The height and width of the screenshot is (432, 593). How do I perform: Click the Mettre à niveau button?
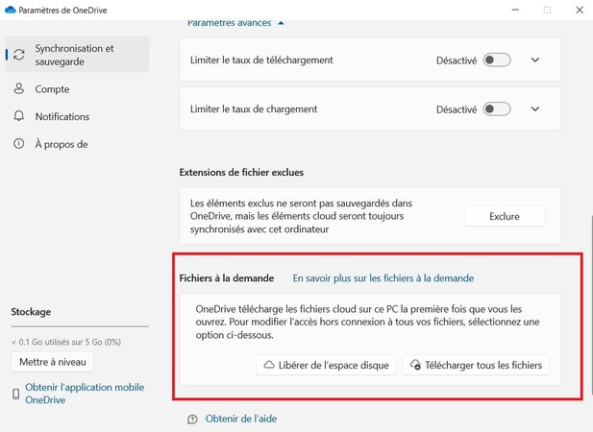(53, 362)
